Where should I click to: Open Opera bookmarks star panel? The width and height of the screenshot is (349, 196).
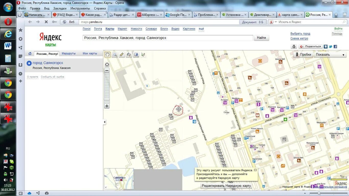tap(20, 30)
